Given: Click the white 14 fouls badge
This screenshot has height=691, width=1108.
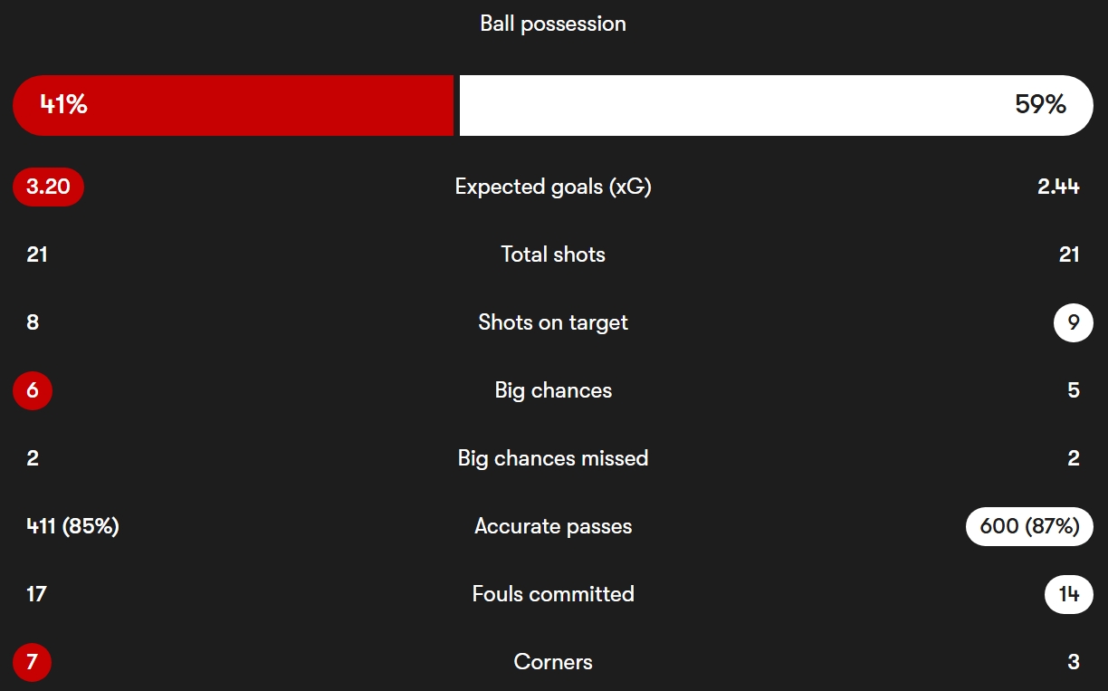Looking at the screenshot, I should [1069, 594].
